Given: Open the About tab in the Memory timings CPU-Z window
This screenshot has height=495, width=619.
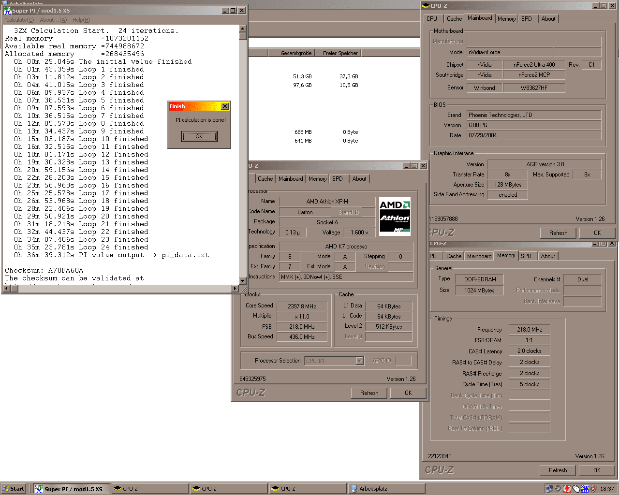Looking at the screenshot, I should pyautogui.click(x=548, y=256).
